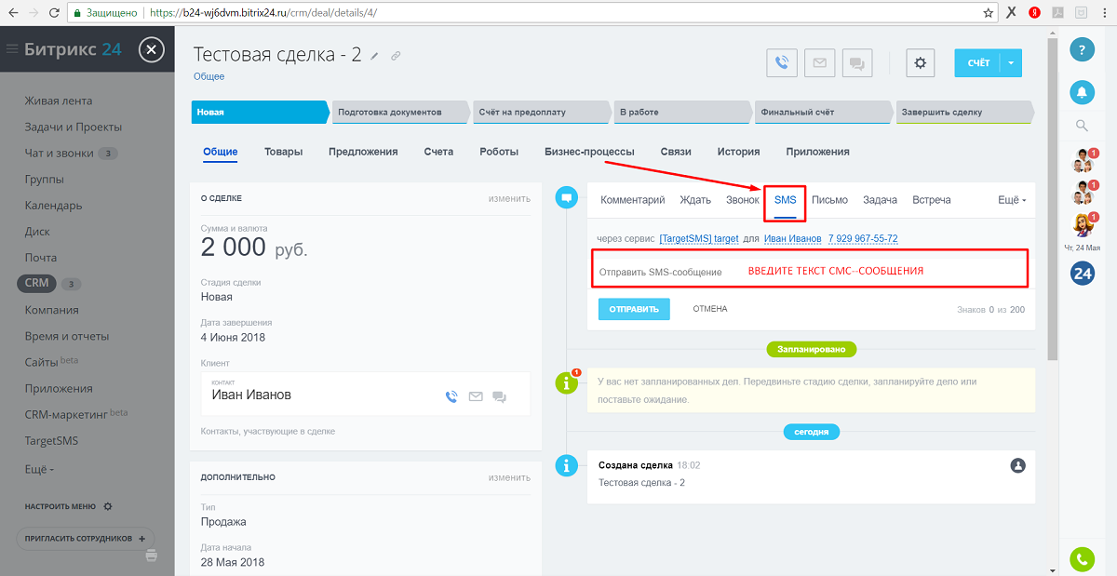Click the search magnifier in right sidebar
This screenshot has height=576, width=1117.
point(1082,125)
